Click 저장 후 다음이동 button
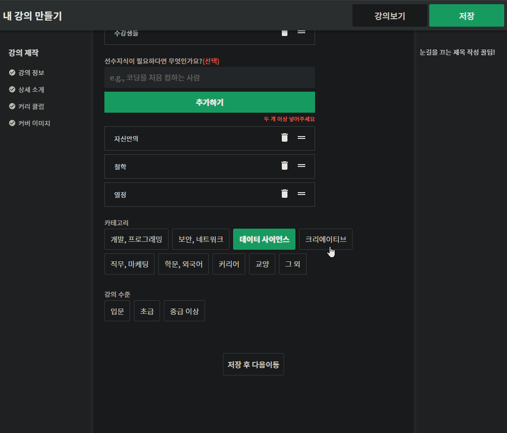The image size is (507, 433). point(254,364)
